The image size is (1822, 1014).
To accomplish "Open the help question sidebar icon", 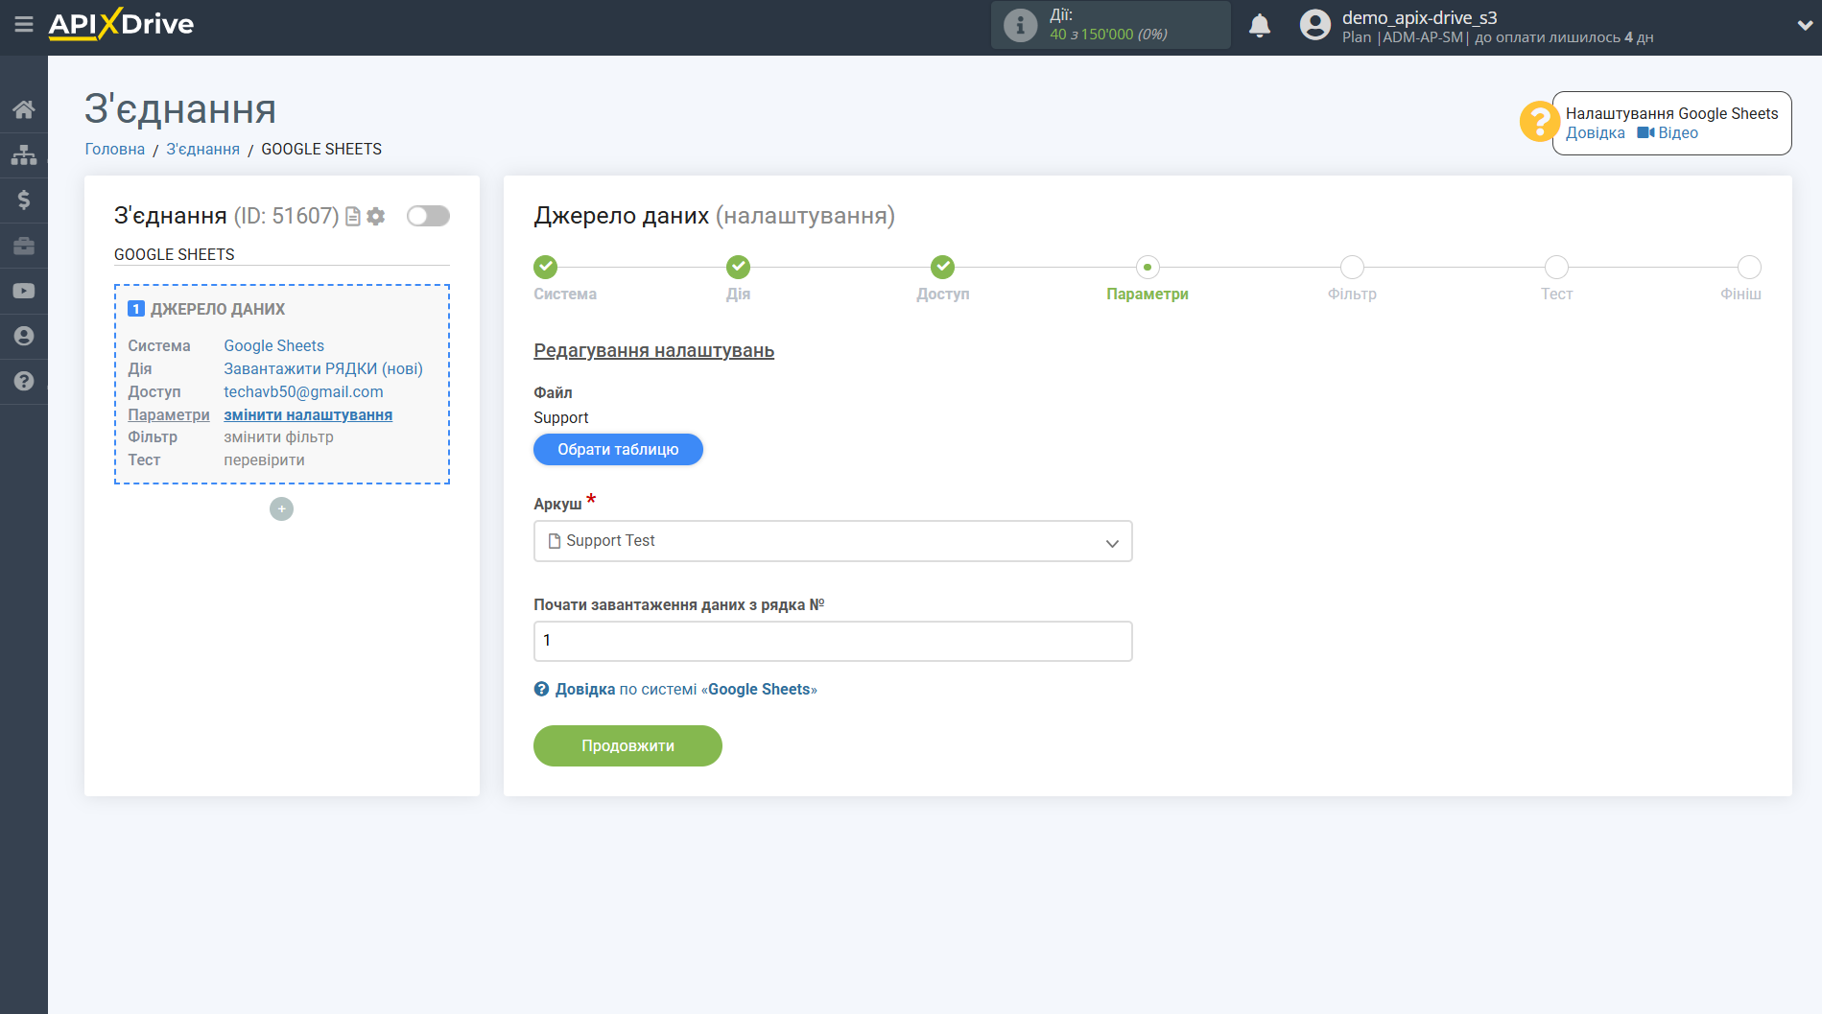I will (x=24, y=381).
